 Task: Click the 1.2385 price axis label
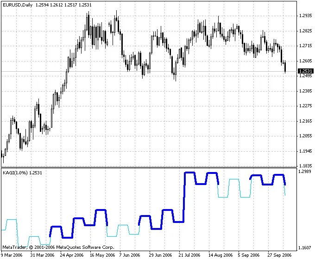coord(305,91)
